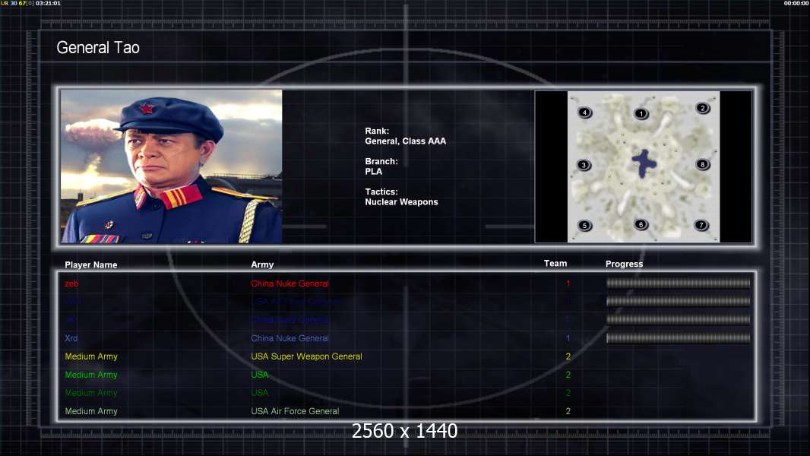
Task: Click start position 6 marker on the map
Action: tap(641, 224)
